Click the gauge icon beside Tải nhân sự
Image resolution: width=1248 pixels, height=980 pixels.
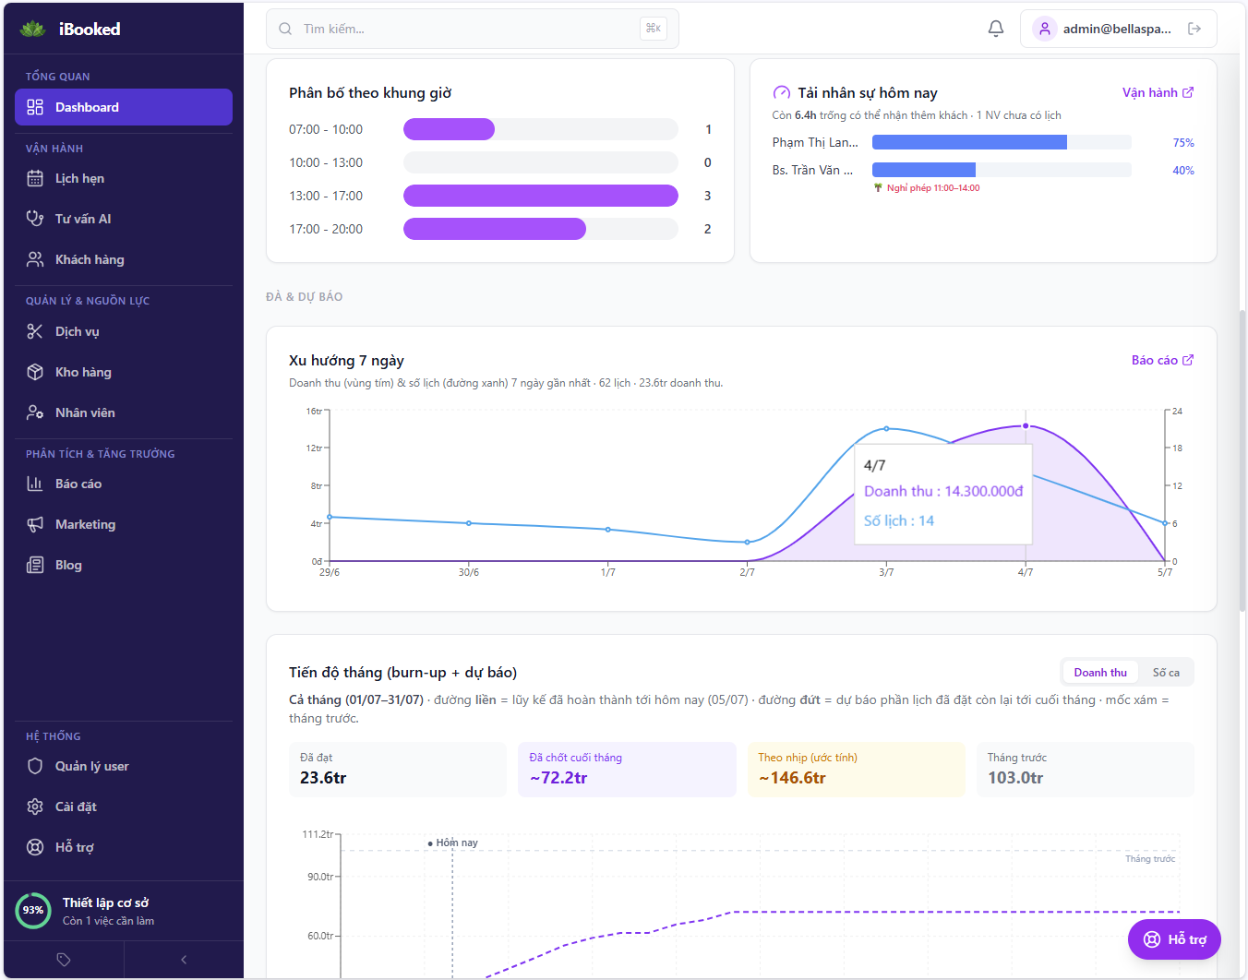[782, 92]
